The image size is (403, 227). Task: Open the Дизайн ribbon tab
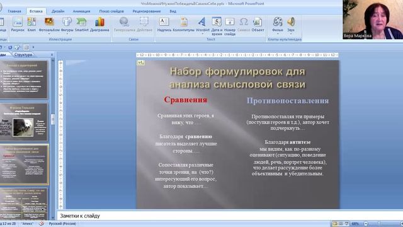(58, 11)
